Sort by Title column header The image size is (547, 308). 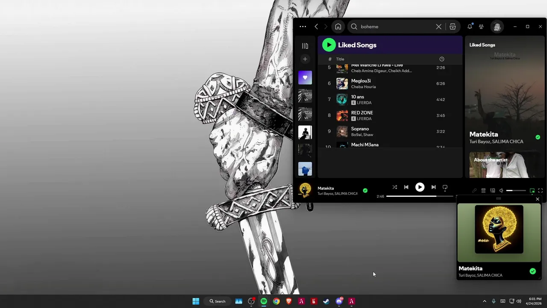[340, 59]
